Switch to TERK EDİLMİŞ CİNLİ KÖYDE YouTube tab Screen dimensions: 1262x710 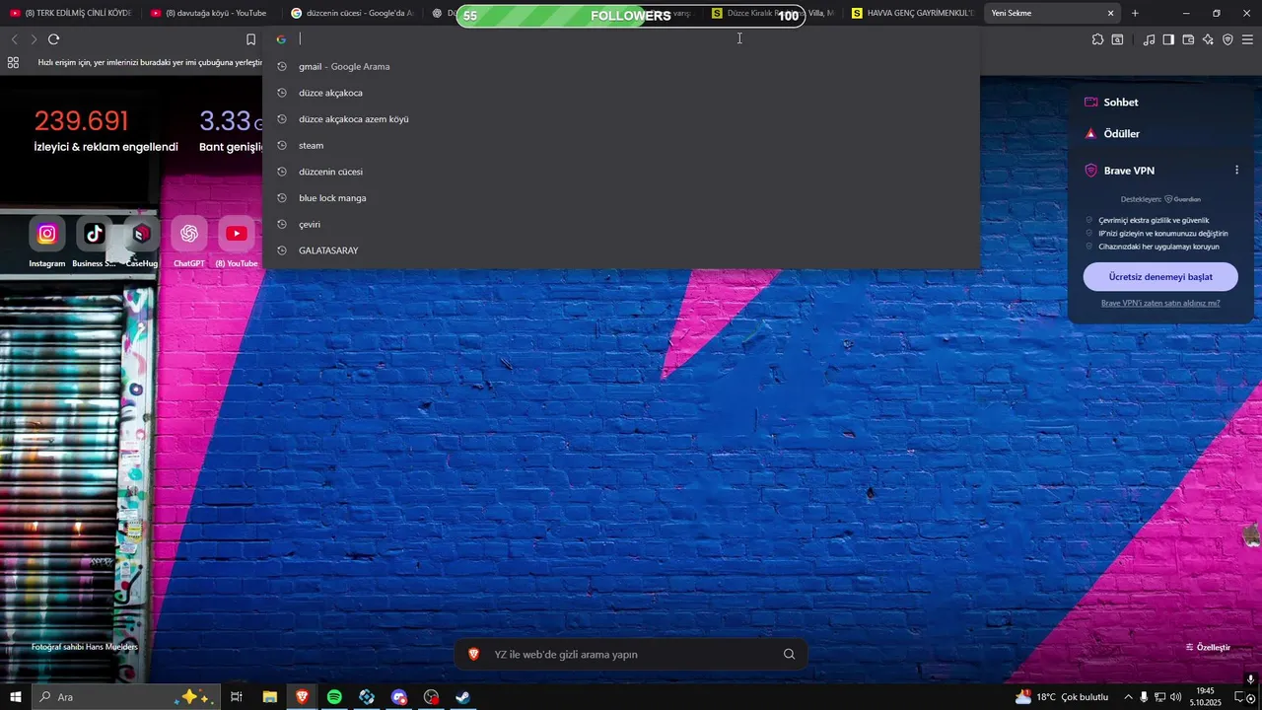click(71, 14)
